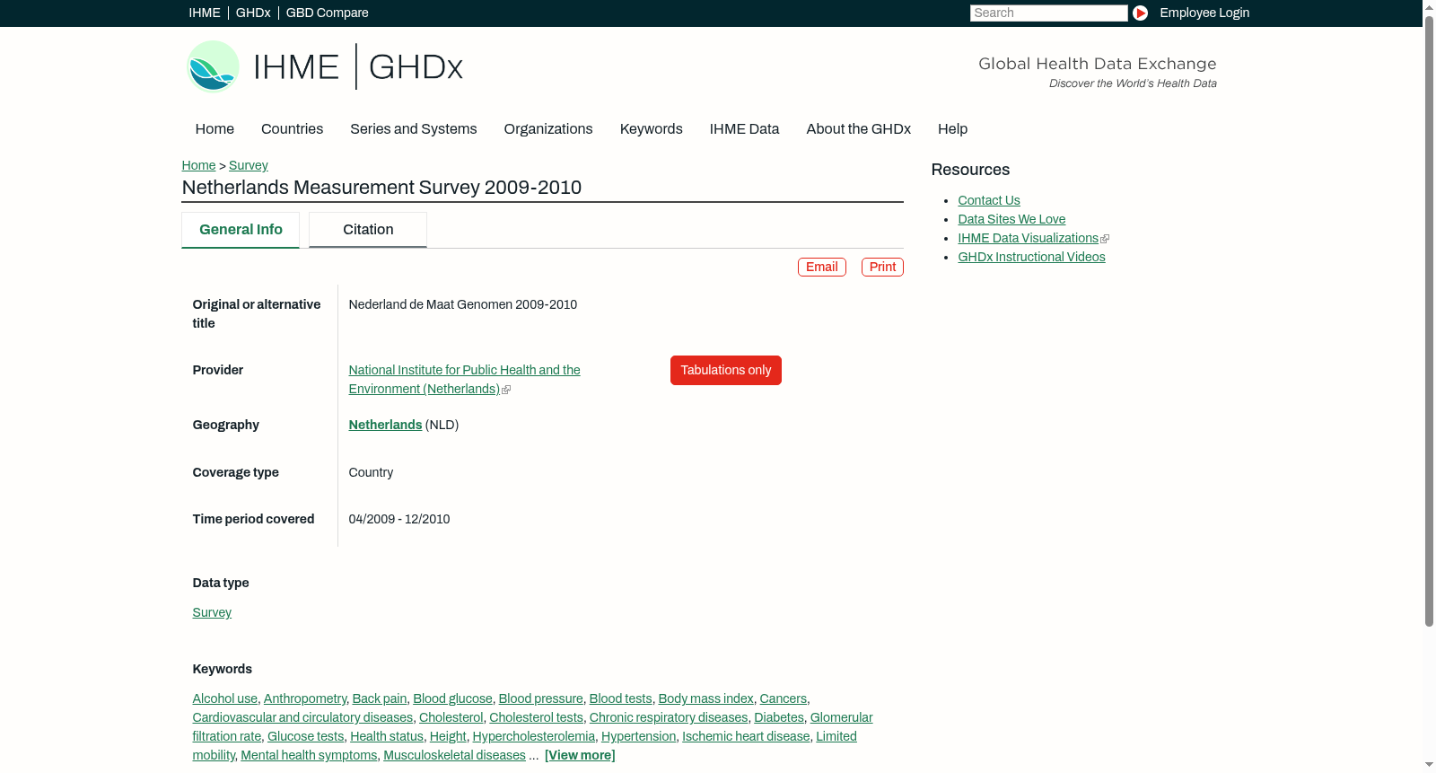Open the Survey data type link
The width and height of the screenshot is (1436, 773).
(x=212, y=612)
